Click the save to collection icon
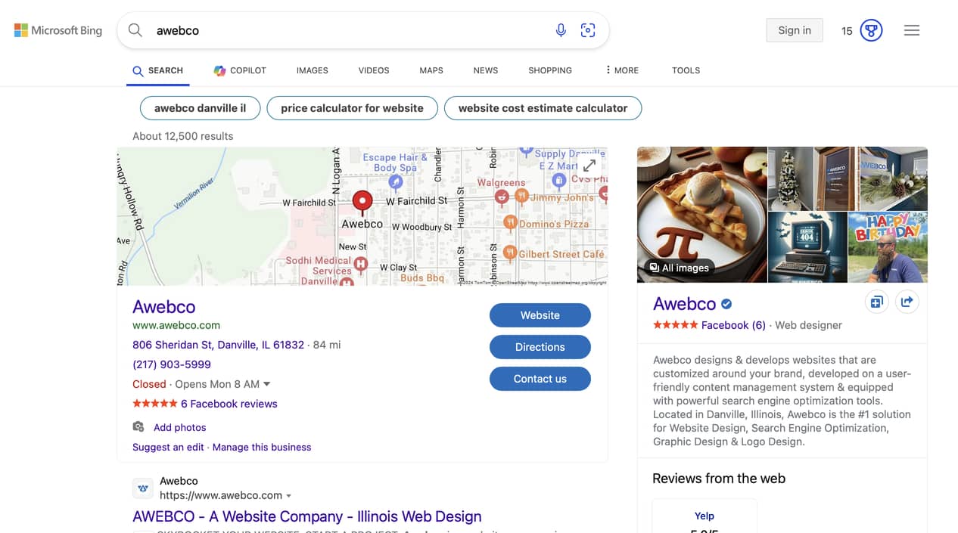Viewport: 958px width, 533px height. click(876, 302)
